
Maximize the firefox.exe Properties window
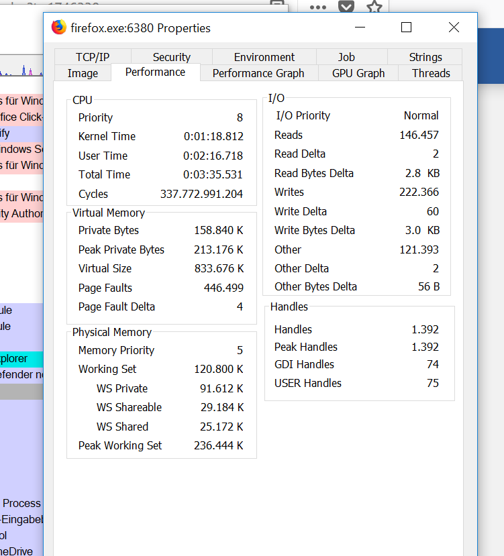coord(406,27)
